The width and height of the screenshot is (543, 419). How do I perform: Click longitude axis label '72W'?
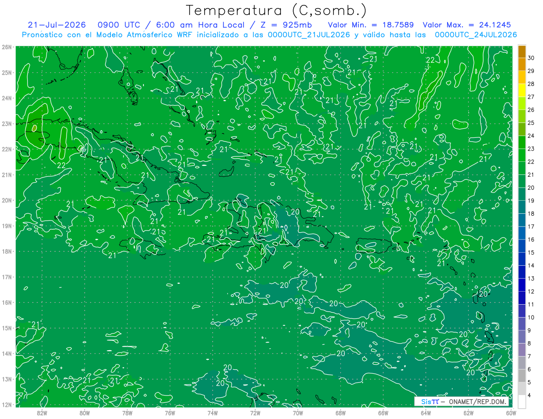pyautogui.click(x=255, y=413)
